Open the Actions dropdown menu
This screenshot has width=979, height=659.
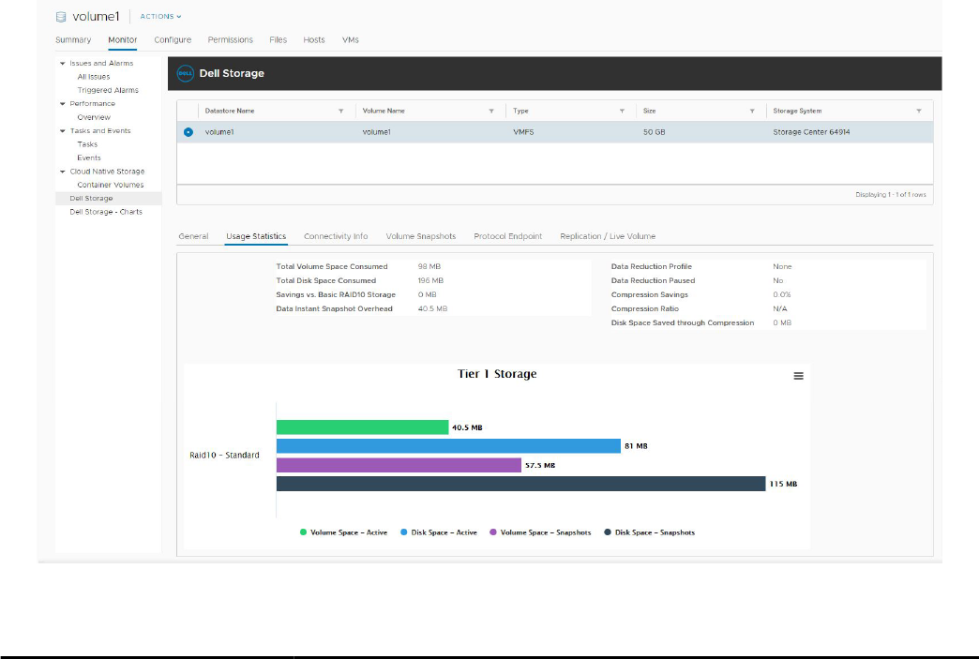pyautogui.click(x=160, y=17)
